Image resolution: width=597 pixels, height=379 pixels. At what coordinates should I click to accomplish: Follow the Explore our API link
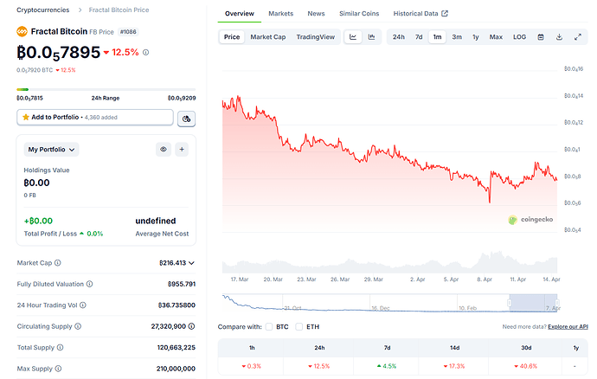568,326
